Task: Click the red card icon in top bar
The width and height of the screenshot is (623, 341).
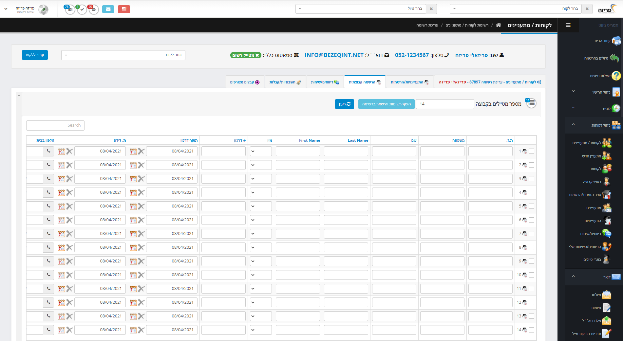Action: 124,9
